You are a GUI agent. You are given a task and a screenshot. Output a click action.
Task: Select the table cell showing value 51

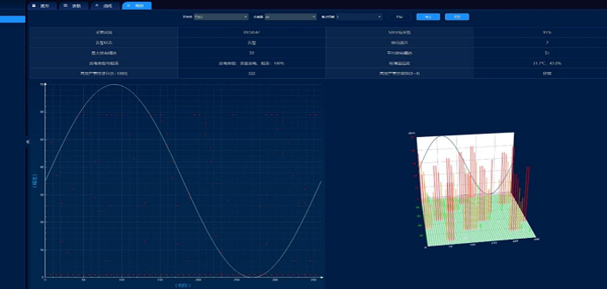[547, 53]
